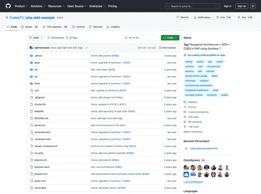The height and width of the screenshot is (194, 261).
Task: Click the tests folder icon
Action: [31, 83]
